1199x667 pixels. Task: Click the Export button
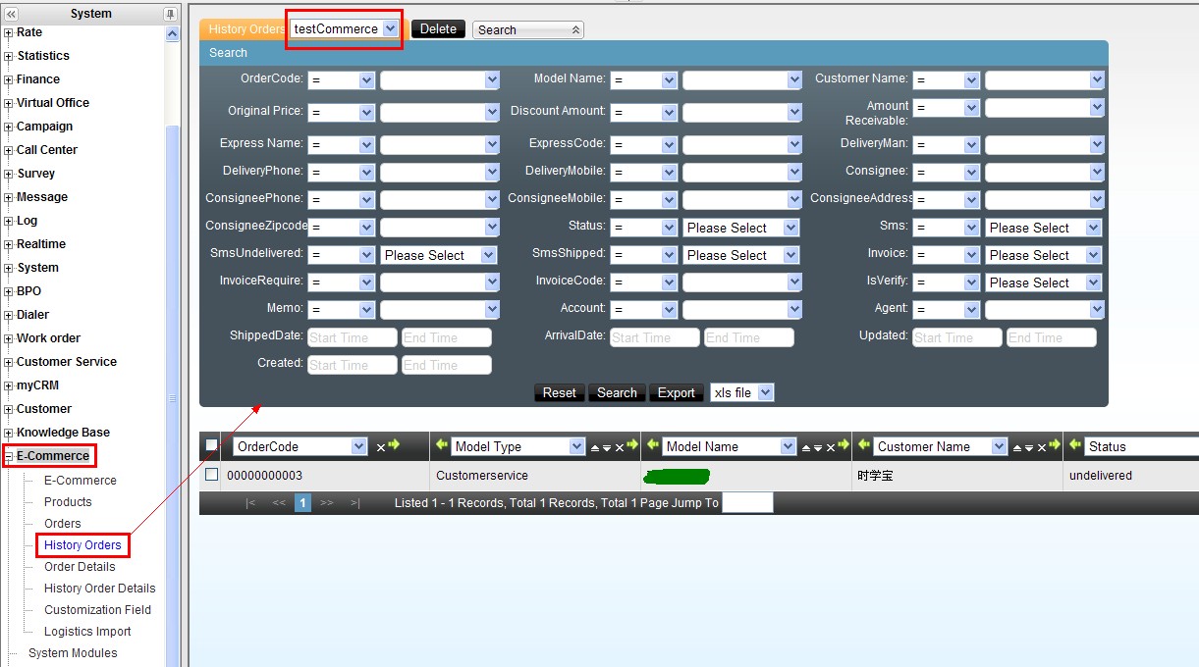676,392
